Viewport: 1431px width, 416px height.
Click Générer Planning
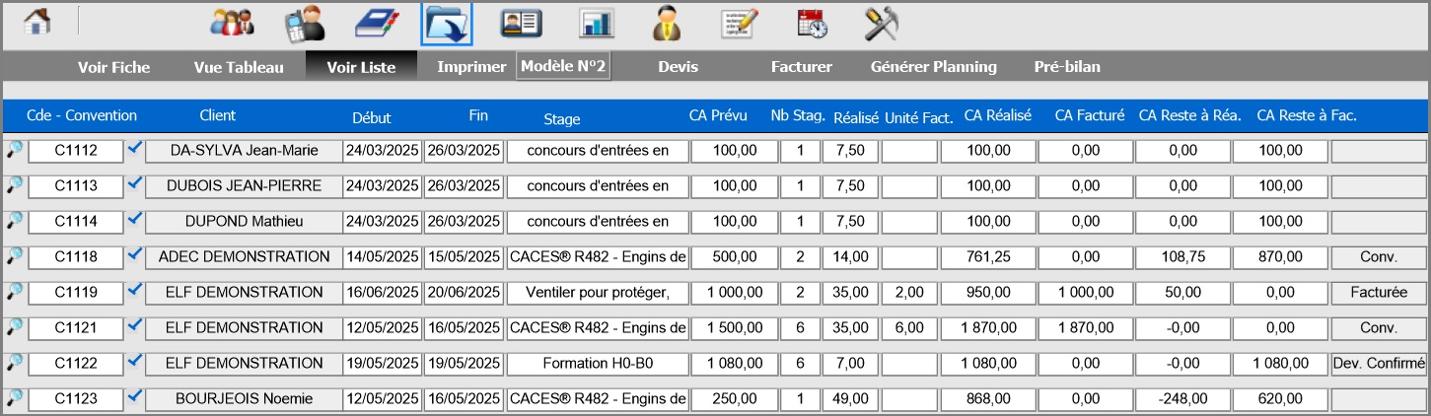coord(934,67)
